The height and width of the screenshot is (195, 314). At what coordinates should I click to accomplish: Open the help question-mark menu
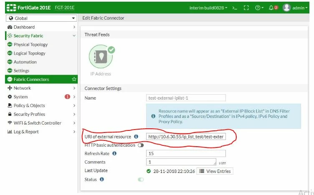259,8
